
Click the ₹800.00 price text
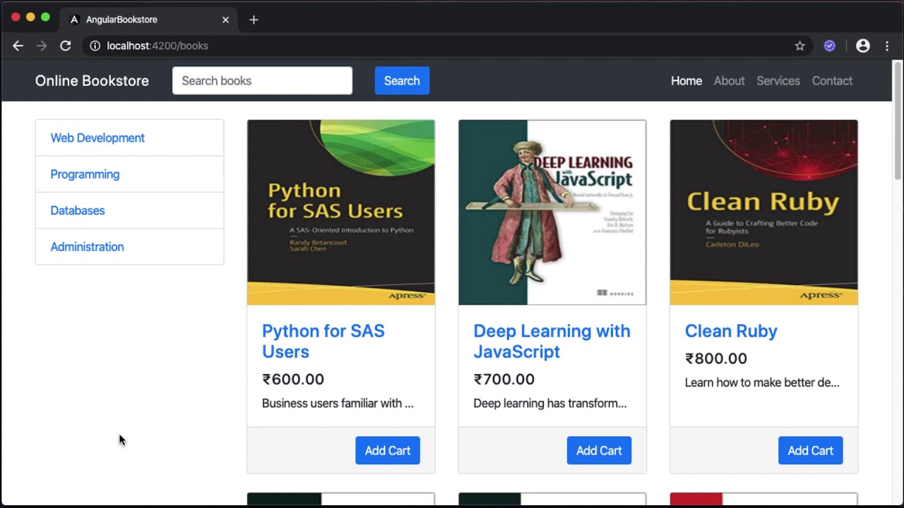(715, 358)
